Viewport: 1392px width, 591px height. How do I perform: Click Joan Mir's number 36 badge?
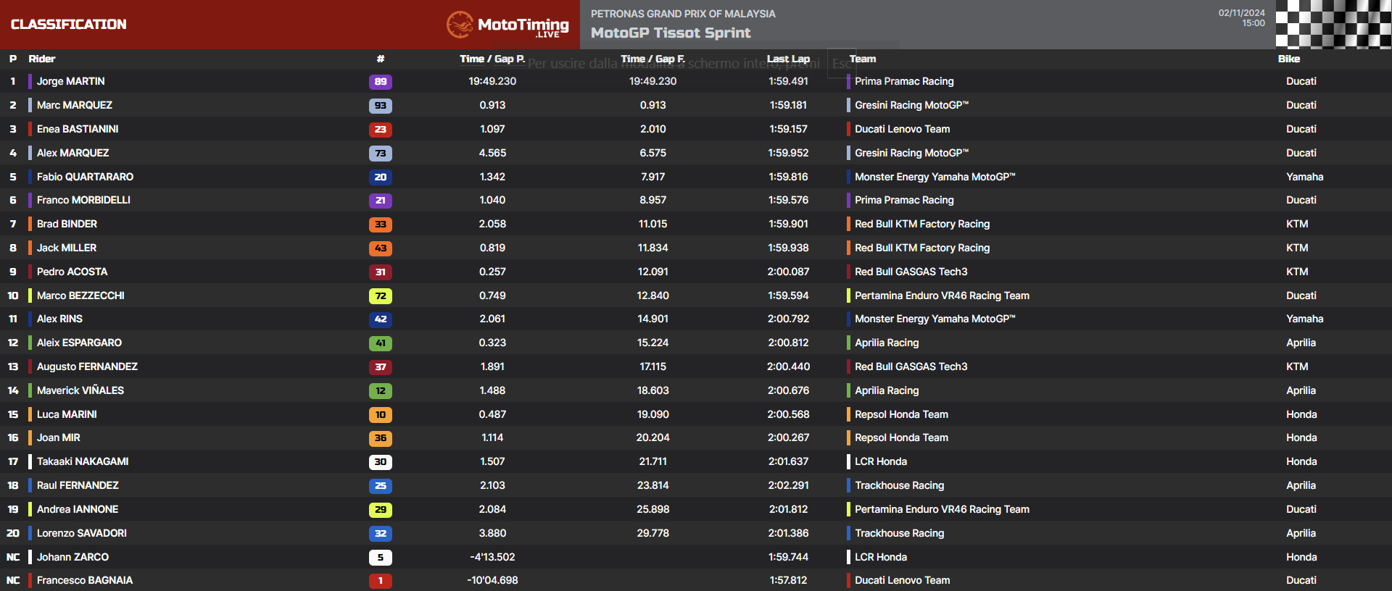pos(381,438)
